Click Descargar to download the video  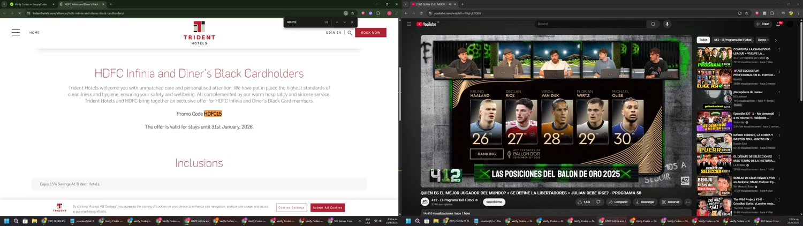[645, 202]
